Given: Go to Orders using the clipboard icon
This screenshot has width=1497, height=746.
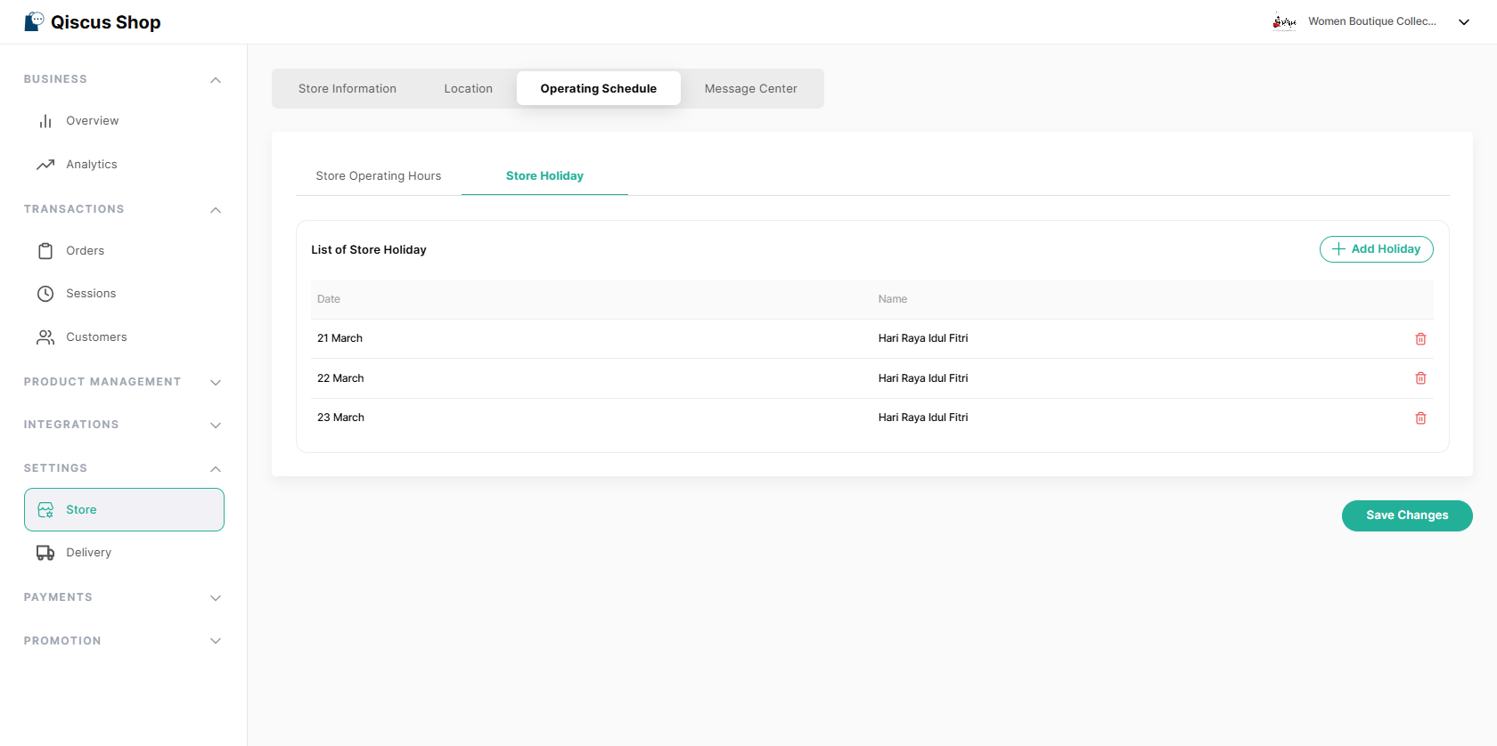Looking at the screenshot, I should pyautogui.click(x=45, y=251).
